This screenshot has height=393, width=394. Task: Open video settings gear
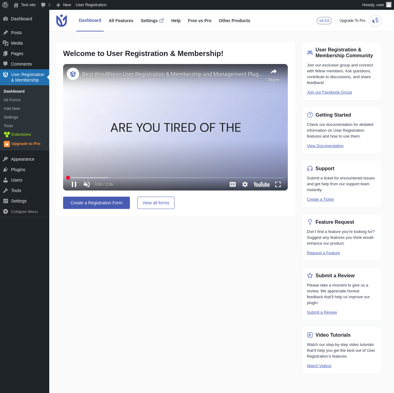(245, 184)
